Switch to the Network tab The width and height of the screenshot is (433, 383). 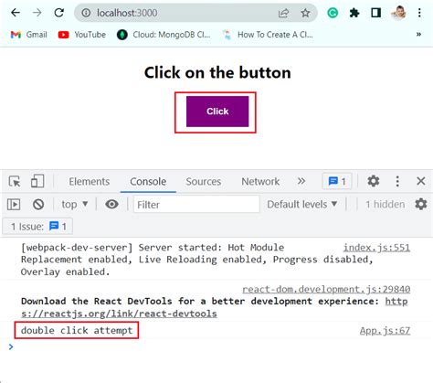[x=260, y=182]
